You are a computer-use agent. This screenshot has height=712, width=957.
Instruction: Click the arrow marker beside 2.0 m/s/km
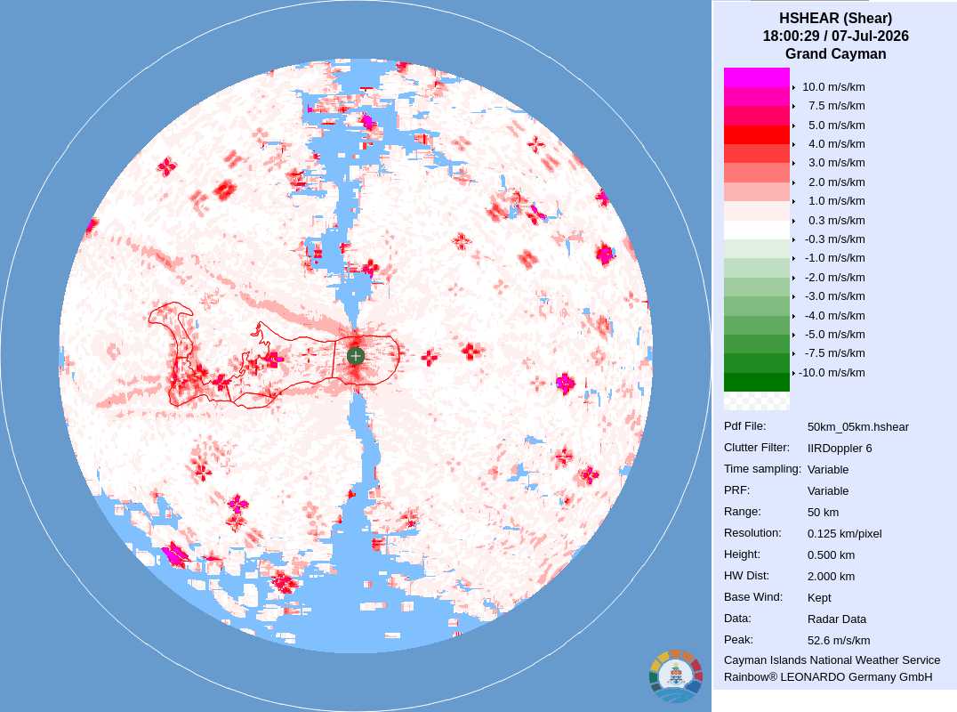coord(793,182)
